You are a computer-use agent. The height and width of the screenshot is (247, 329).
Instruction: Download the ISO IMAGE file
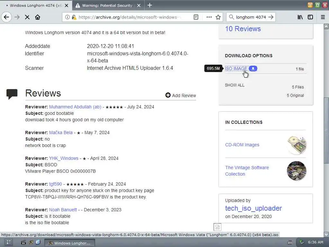point(236,69)
